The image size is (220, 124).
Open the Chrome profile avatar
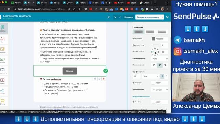pos(162,9)
